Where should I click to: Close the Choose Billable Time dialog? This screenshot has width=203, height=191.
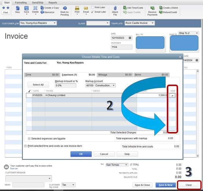[180, 57]
